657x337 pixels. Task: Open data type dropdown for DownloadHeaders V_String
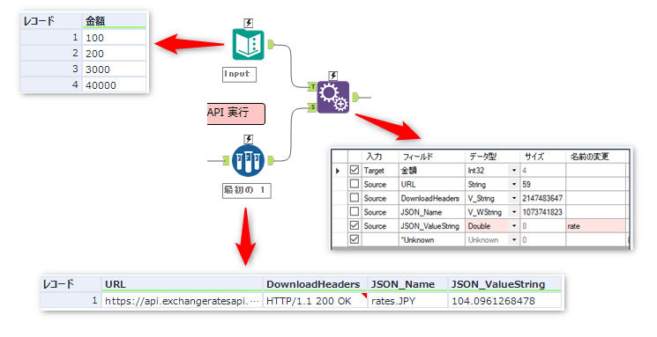click(x=514, y=198)
